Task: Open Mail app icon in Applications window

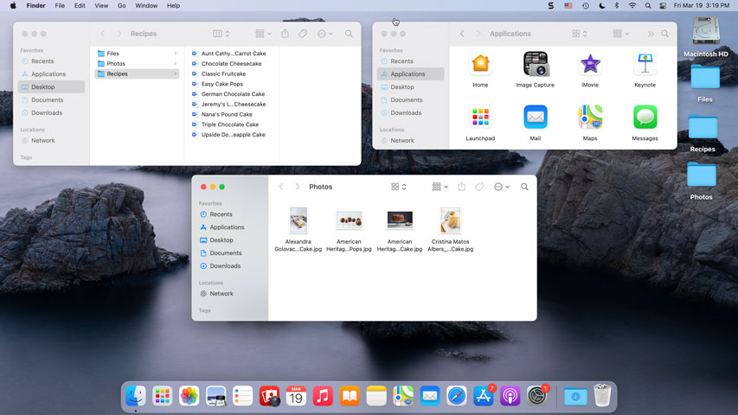Action: [536, 118]
